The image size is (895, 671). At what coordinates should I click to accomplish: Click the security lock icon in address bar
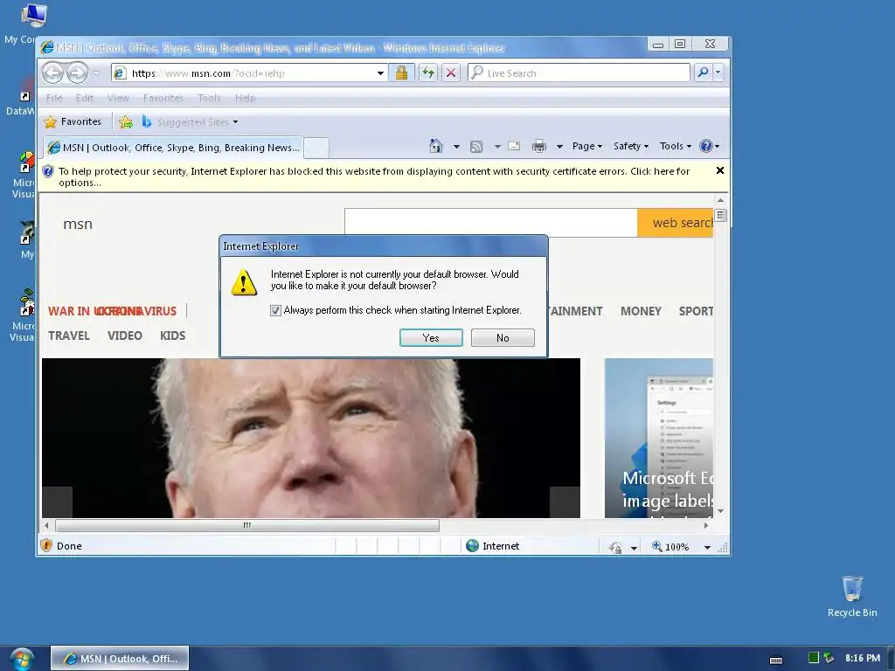click(401, 73)
